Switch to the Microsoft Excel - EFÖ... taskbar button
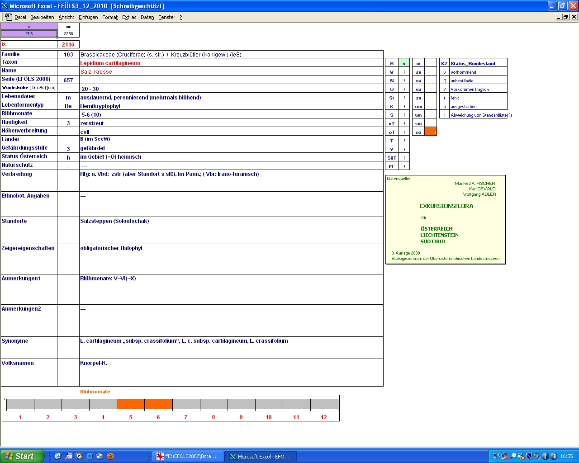Image resolution: width=579 pixels, height=463 pixels. coord(261,456)
